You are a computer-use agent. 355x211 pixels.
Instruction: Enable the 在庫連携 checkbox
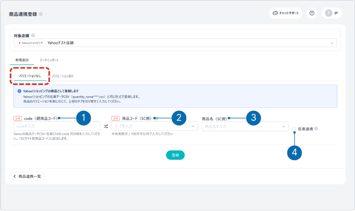pyautogui.click(x=294, y=129)
